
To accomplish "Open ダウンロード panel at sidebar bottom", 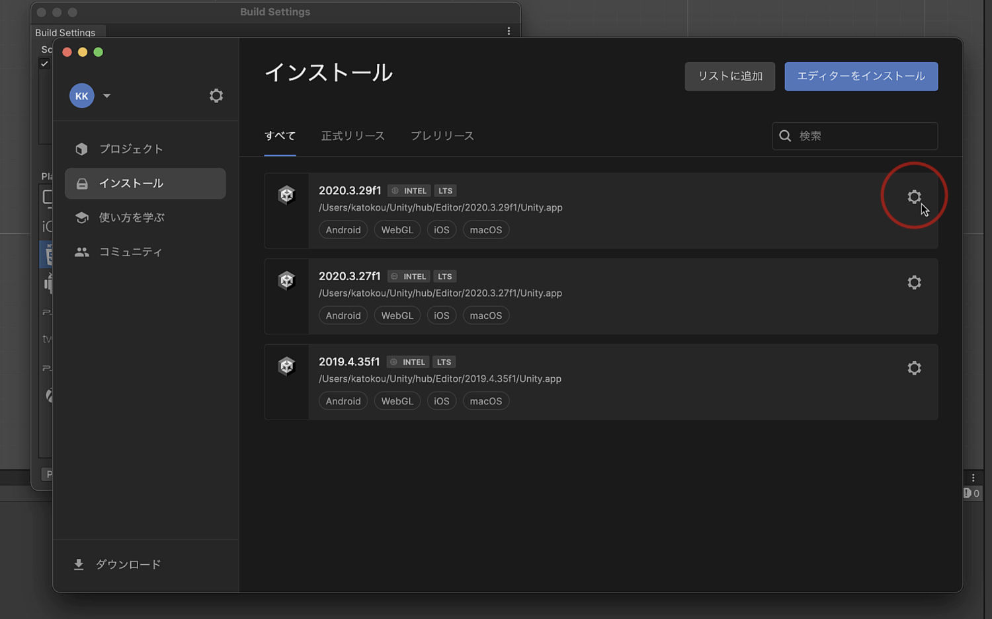I will 118,564.
